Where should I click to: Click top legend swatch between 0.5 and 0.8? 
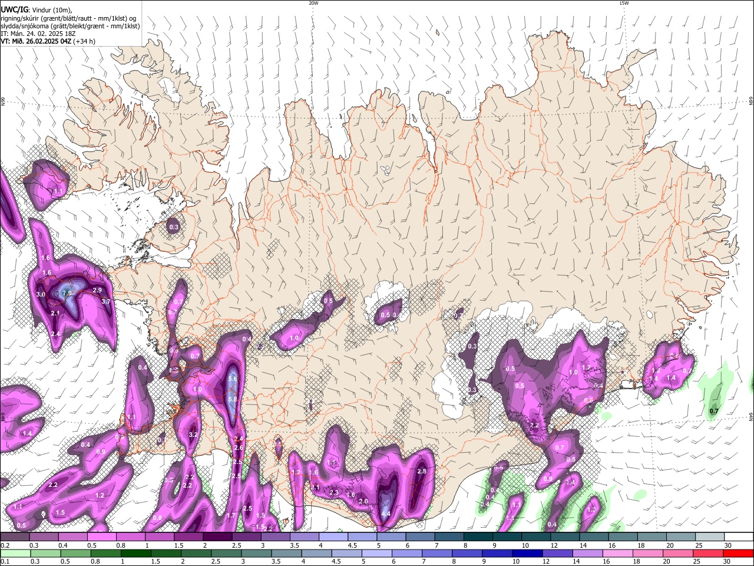point(101,537)
